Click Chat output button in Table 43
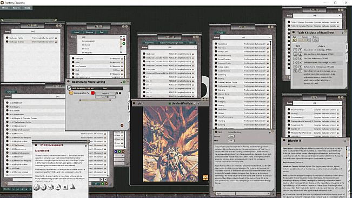The width and height of the screenshot is (352, 198). 315,40
